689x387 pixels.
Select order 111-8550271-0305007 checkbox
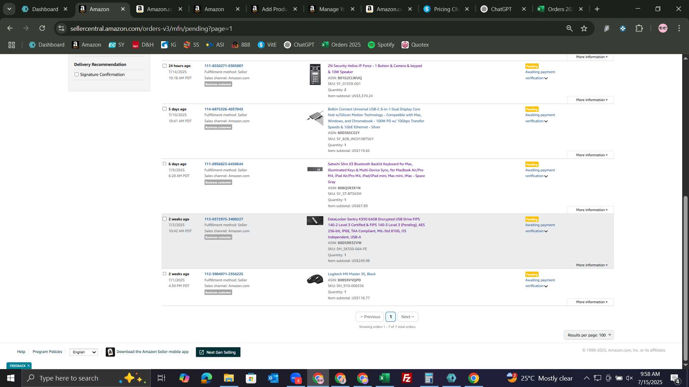point(164,66)
